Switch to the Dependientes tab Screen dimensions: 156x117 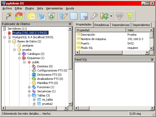[141, 25]
